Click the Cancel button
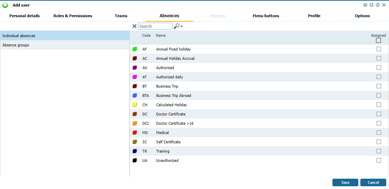 tap(373, 182)
